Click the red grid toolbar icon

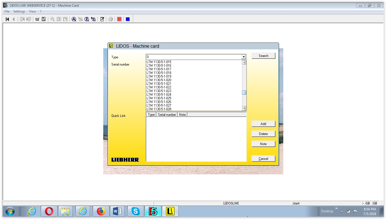pyautogui.click(x=119, y=19)
